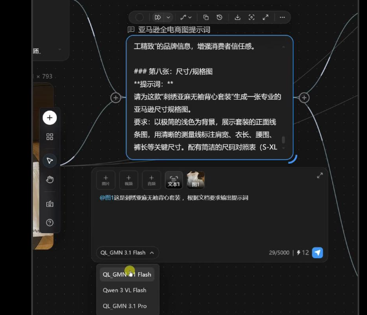Choose Qwen 3 VL Flash model

coord(125,290)
